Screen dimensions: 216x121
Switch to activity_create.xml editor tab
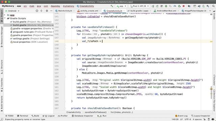point(89,11)
